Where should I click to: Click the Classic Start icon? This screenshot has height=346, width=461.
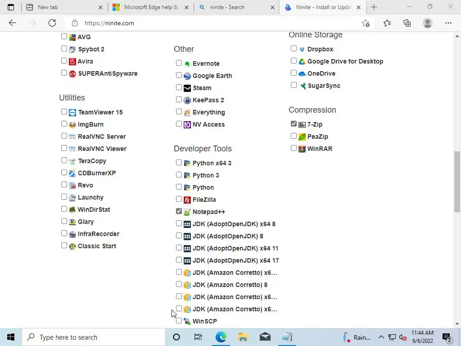click(72, 246)
